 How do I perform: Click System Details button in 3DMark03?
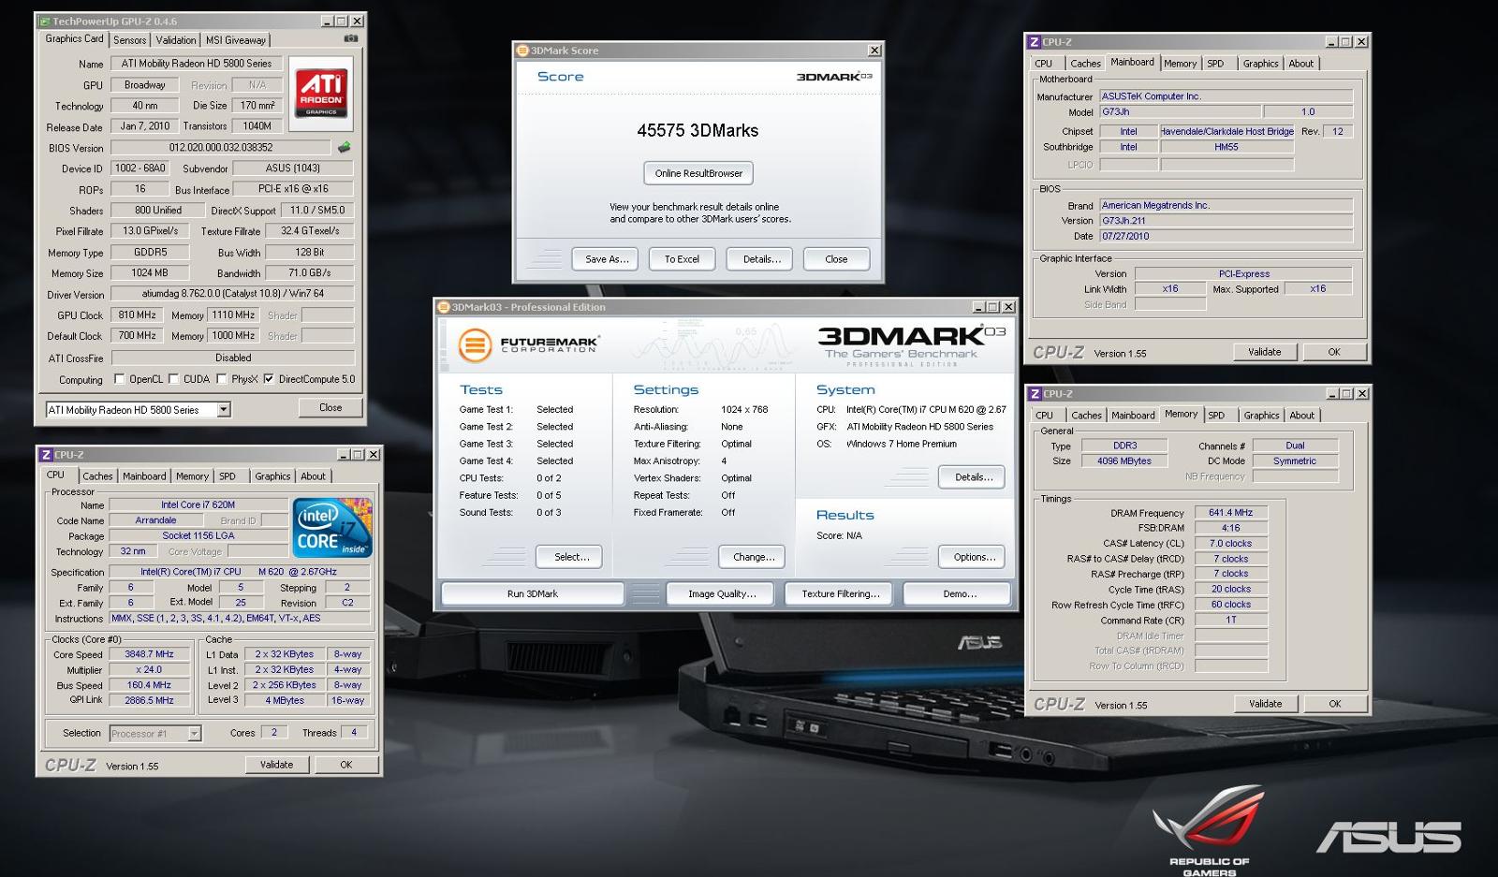pos(973,477)
